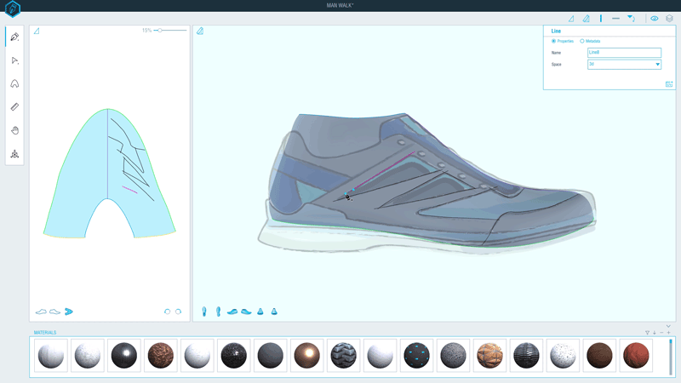Viewport: 681px width, 383px height.
Task: Open the curved arrow dropdown in toolbar
Action: pos(631,18)
